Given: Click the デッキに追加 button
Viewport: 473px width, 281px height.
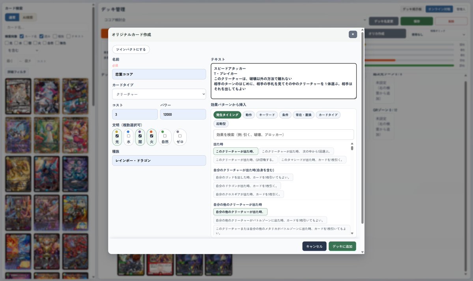Looking at the screenshot, I should tap(342, 246).
